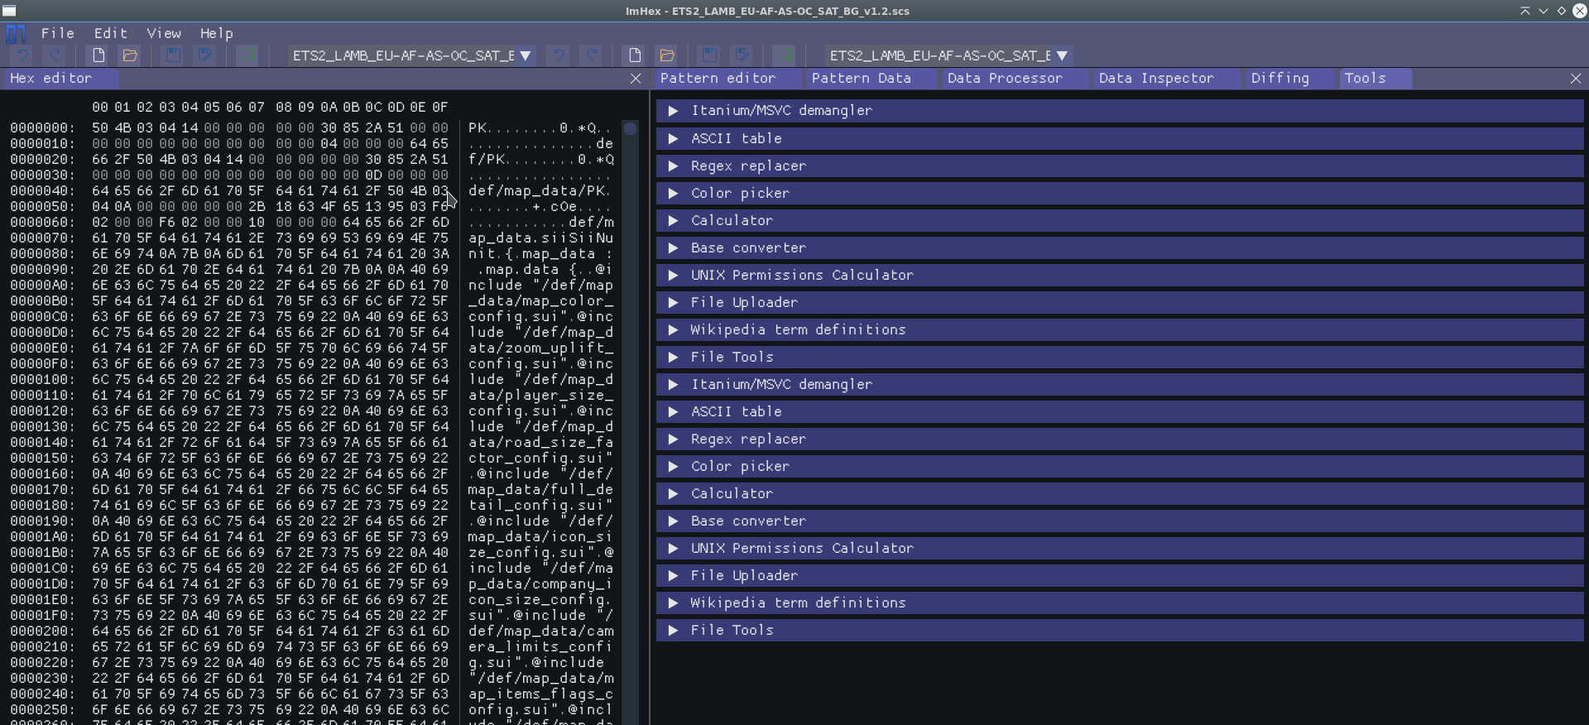The height and width of the screenshot is (725, 1589).
Task: Expand the topmost Base converter section
Action: 1120,248
